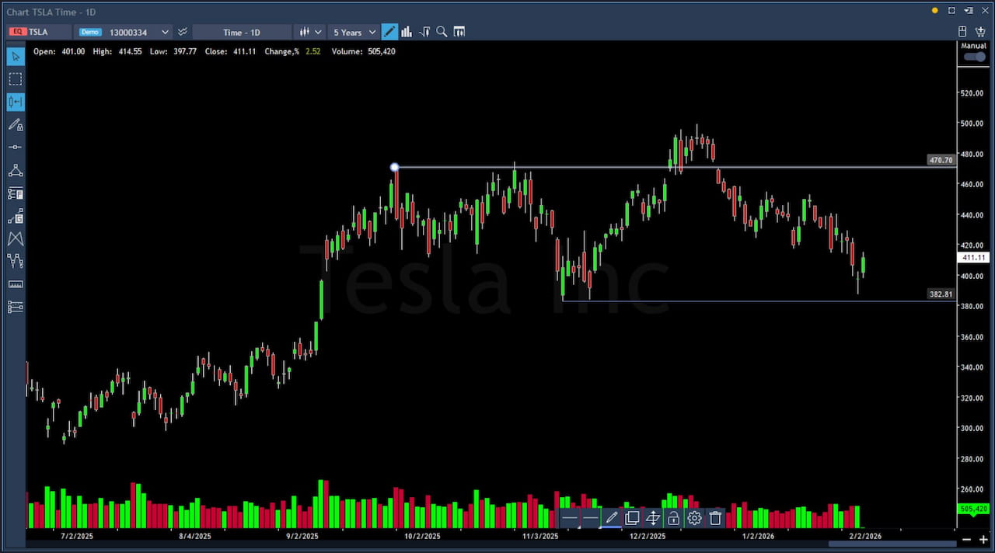Select the Fibonacci tools icon in sidebar
Image resolution: width=995 pixels, height=553 pixels.
[x=16, y=193]
